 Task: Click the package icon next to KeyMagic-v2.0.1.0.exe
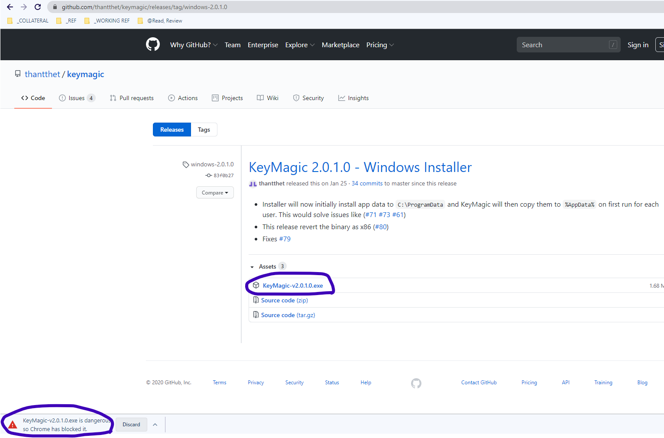coord(256,285)
